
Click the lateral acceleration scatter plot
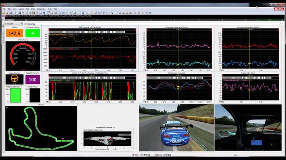(x=107, y=139)
